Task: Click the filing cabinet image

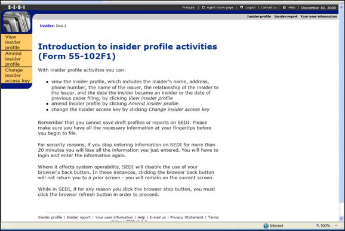Action: (17, 22)
